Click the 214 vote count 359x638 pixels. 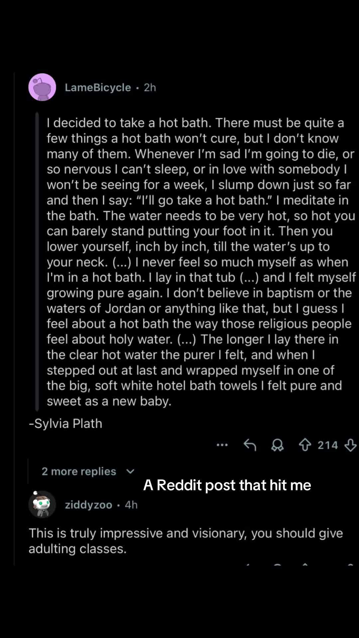click(327, 445)
